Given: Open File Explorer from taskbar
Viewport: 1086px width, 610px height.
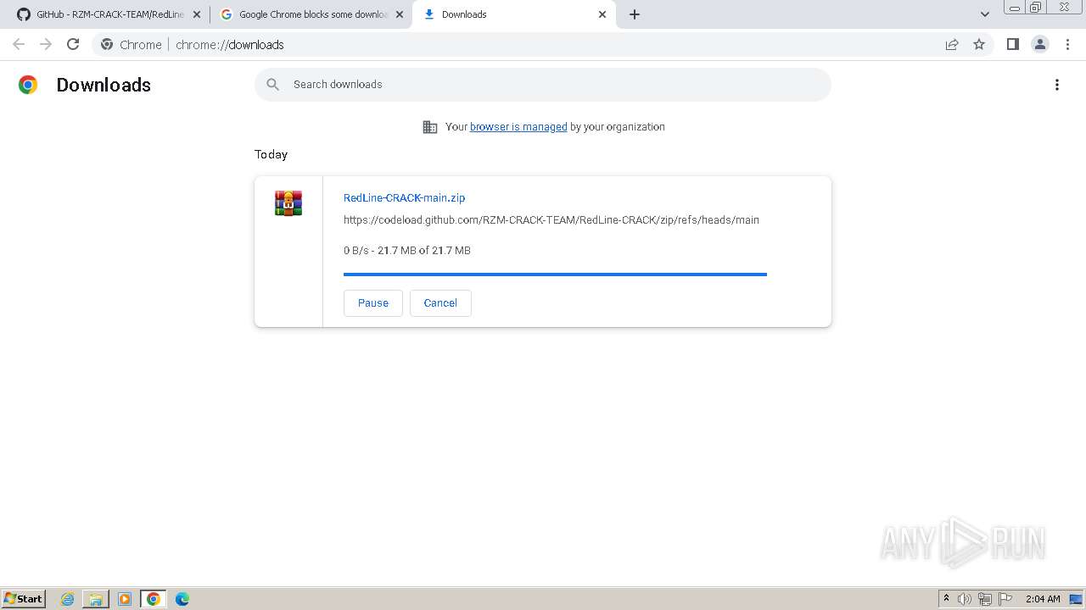Looking at the screenshot, I should tap(96, 599).
